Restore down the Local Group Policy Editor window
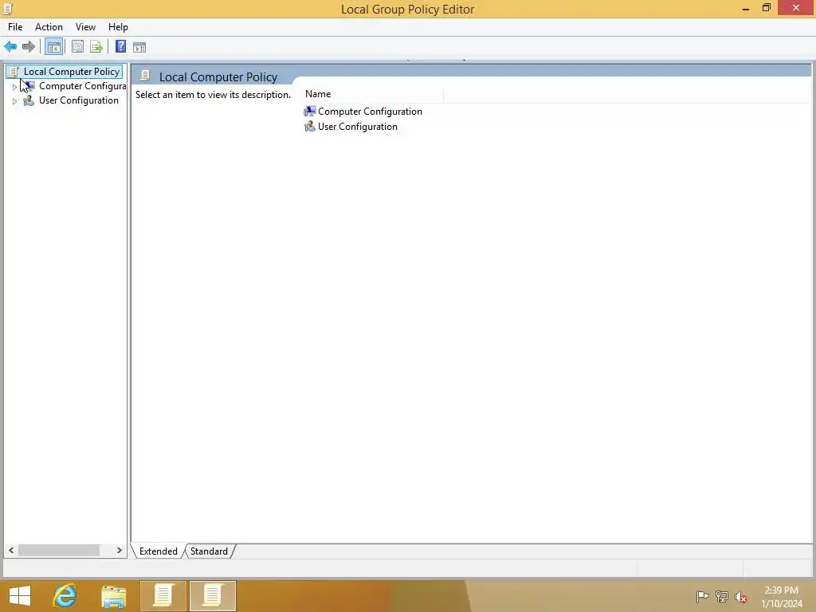Viewport: 816px width, 612px height. pos(766,8)
